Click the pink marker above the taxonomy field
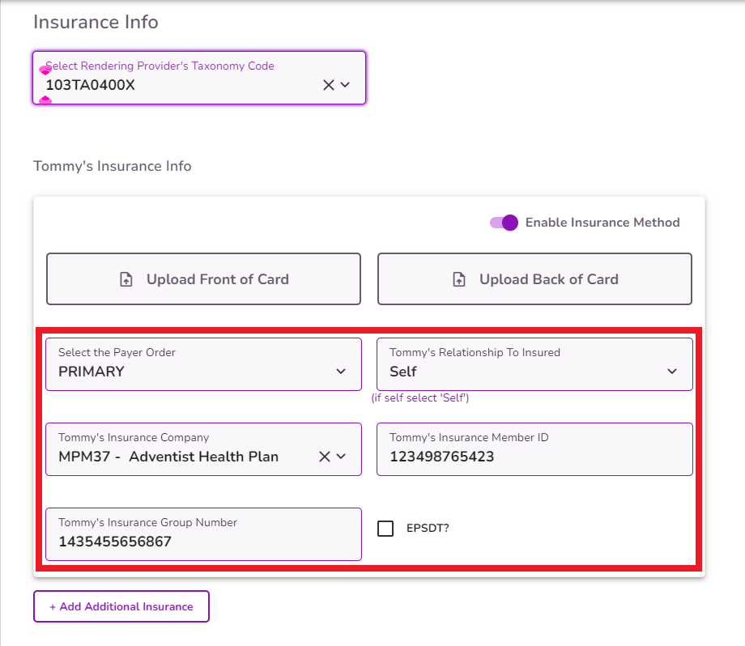745x646 pixels. (45, 69)
